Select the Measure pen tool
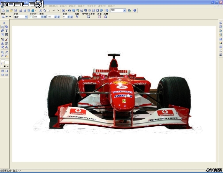 tap(2, 56)
